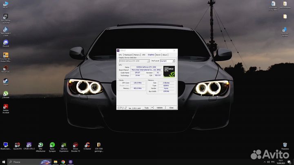Launch CCleaner from the desktop
The height and width of the screenshot is (165, 294).
point(87,146)
